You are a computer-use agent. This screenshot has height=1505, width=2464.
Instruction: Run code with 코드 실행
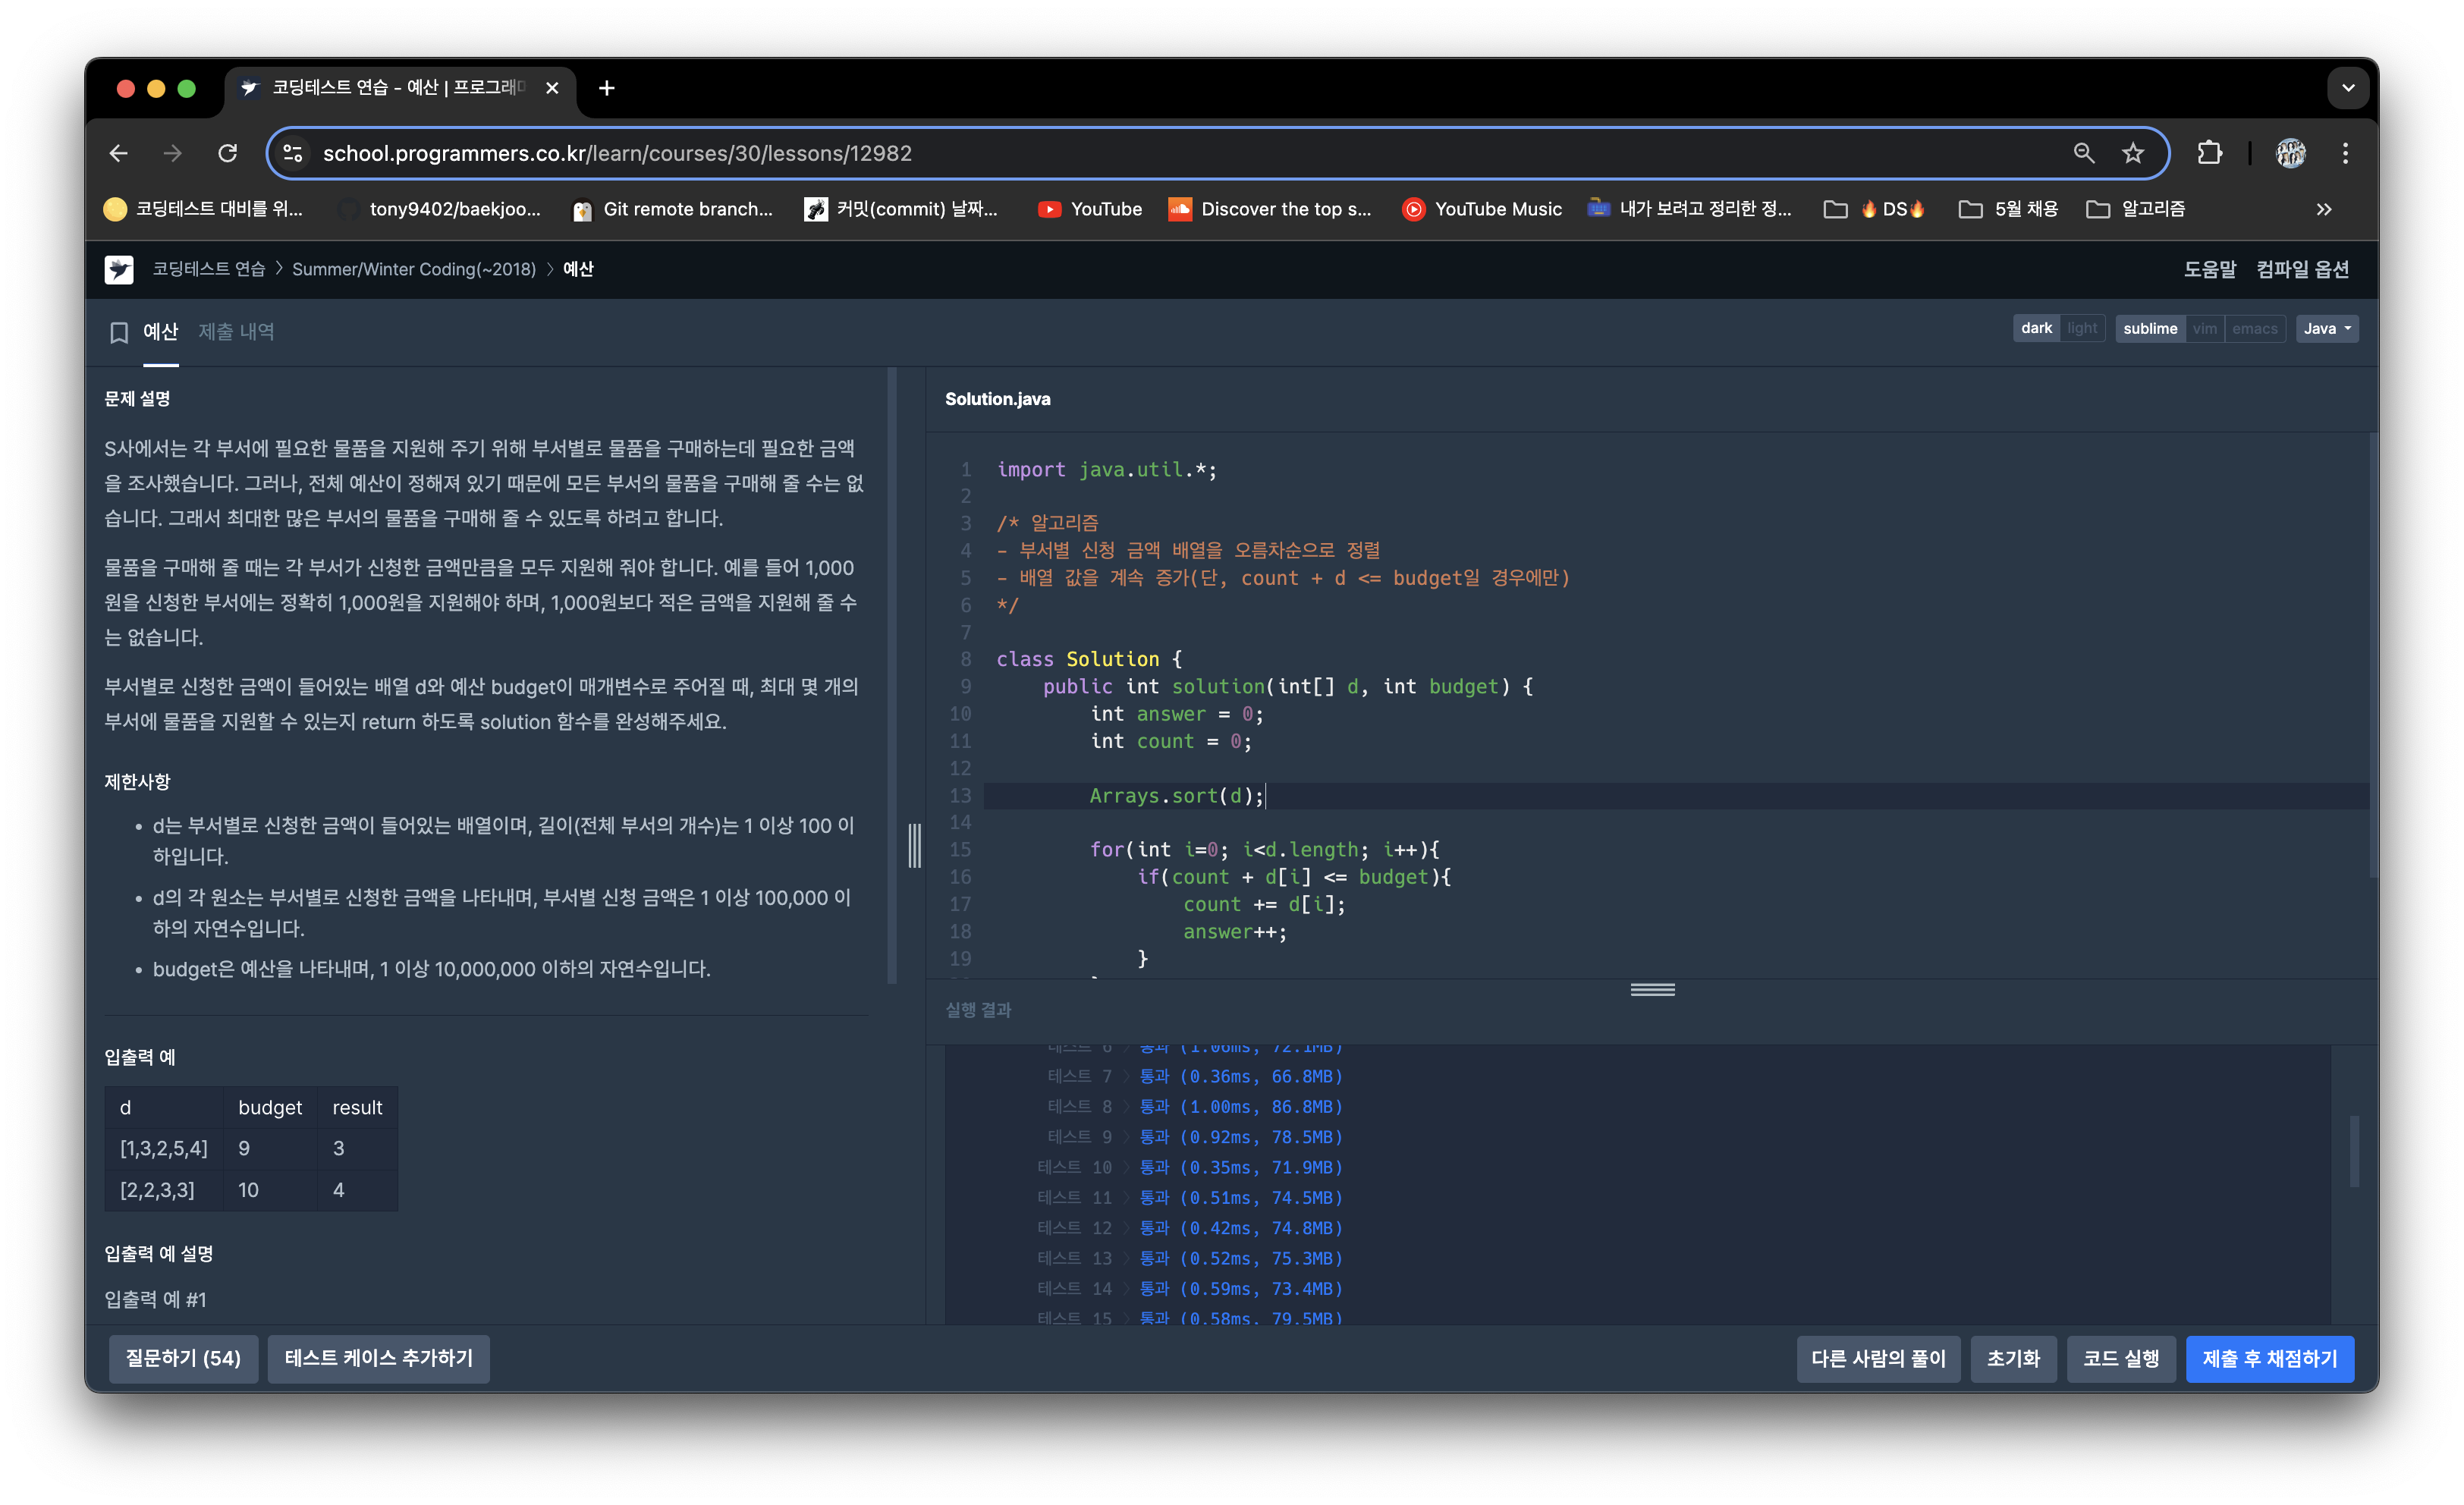tap(2121, 1358)
